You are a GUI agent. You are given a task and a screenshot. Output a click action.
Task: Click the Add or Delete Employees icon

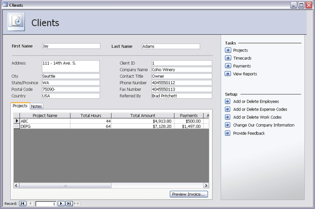tap(227, 101)
